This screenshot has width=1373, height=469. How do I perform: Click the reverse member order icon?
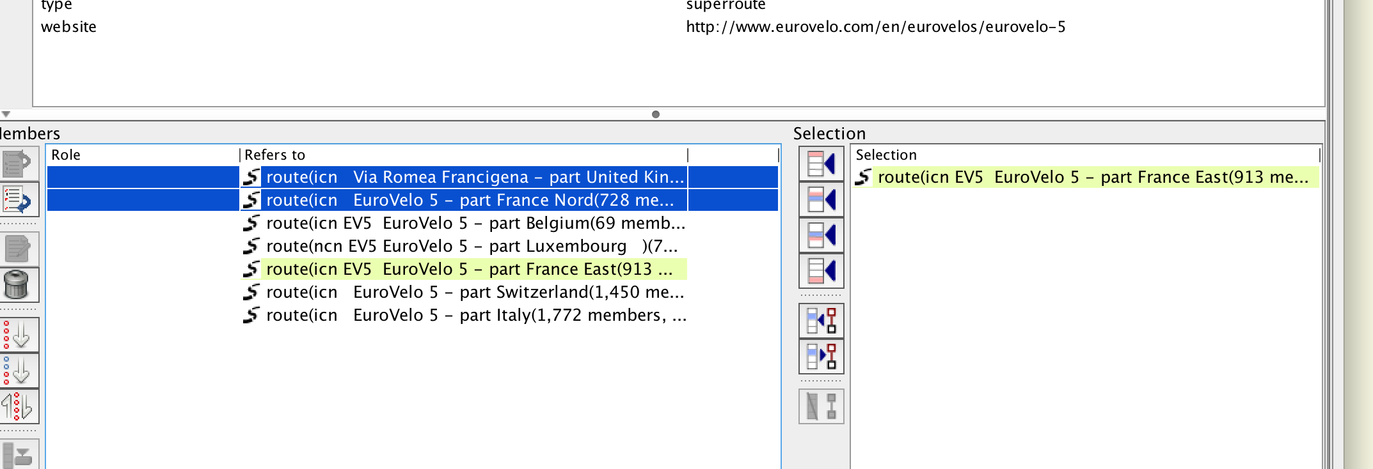(x=18, y=406)
